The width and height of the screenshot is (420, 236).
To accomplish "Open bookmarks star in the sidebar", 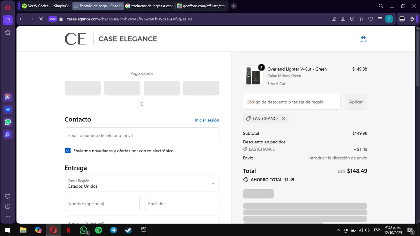I will [x=8, y=32].
